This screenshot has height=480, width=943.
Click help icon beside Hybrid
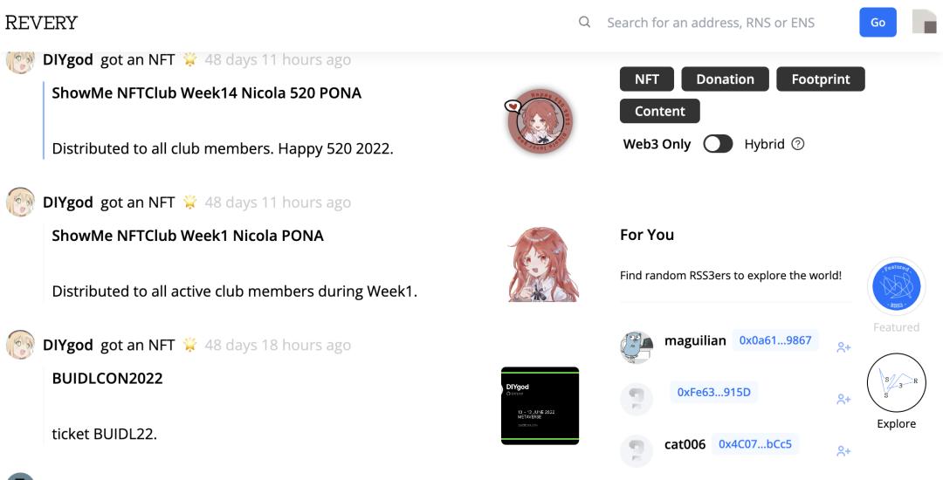click(x=797, y=144)
